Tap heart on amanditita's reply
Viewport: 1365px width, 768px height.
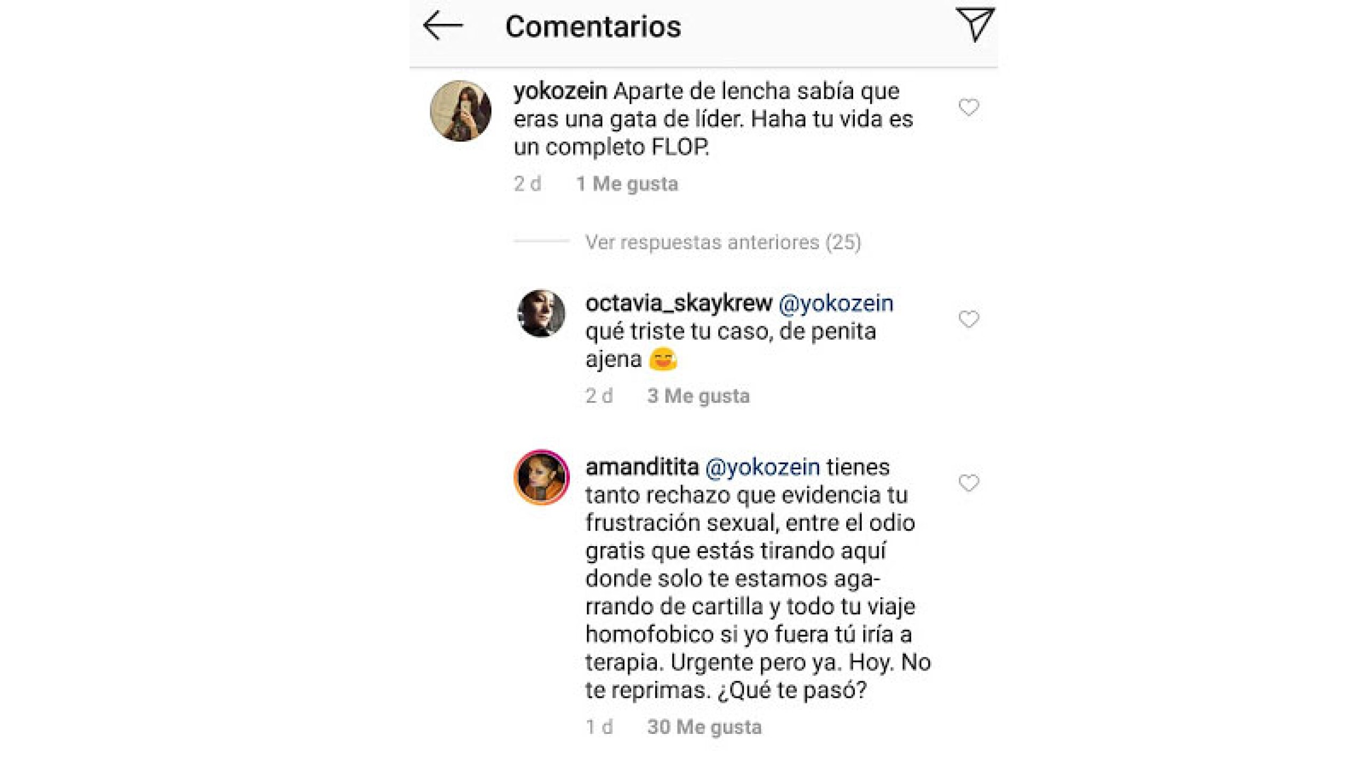968,483
